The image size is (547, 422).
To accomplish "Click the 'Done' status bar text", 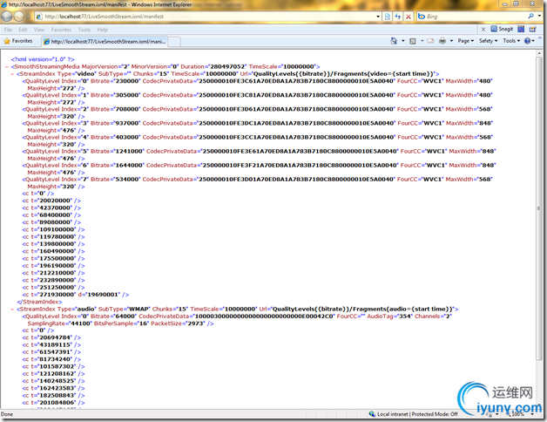I will [7, 414].
